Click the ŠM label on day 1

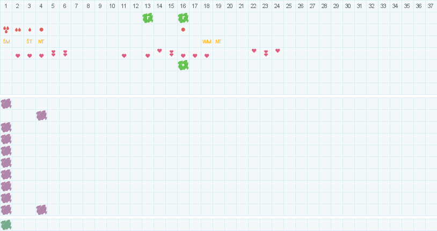pyautogui.click(x=6, y=41)
